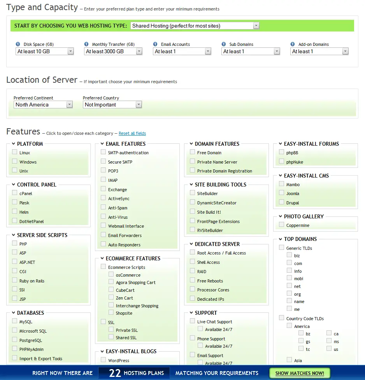The height and width of the screenshot is (380, 365).
Task: Collapse the DOMAIN FEATURES category
Action: click(x=191, y=144)
